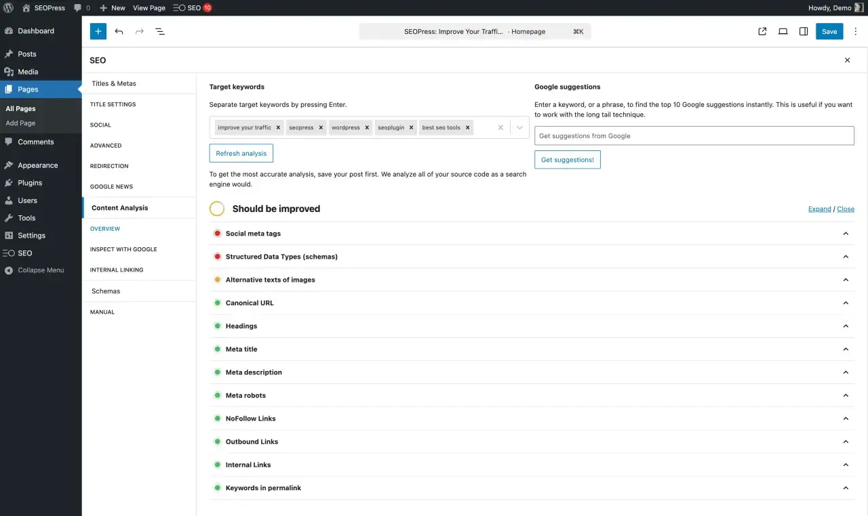Image resolution: width=868 pixels, height=516 pixels.
Task: Expand all analysis sections
Action: pos(819,209)
